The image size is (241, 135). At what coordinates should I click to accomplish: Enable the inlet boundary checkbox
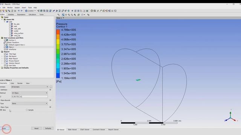[x=10, y=26]
